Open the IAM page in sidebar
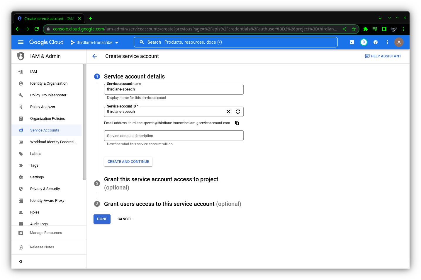The width and height of the screenshot is (421, 280). [47, 72]
